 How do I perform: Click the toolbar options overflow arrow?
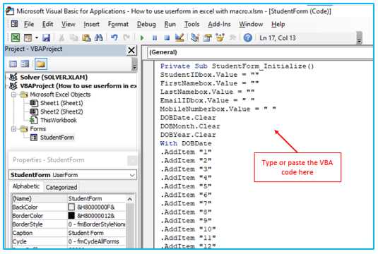click(x=359, y=38)
